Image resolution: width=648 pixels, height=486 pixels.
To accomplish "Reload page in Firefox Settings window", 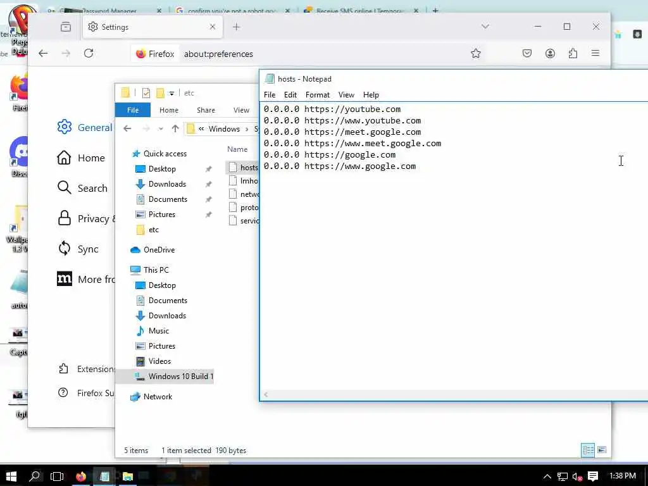I will (x=89, y=53).
